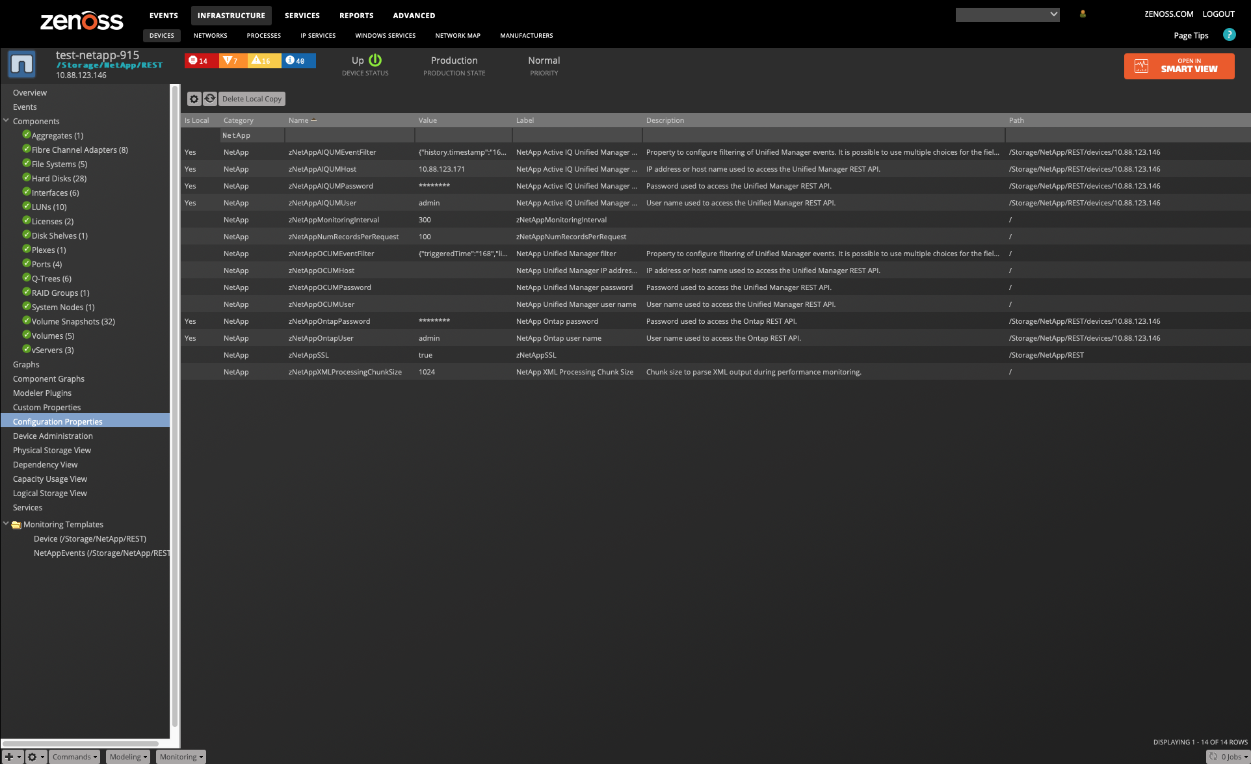Switch to the Network Map sub-tab
The image size is (1251, 764).
458,36
